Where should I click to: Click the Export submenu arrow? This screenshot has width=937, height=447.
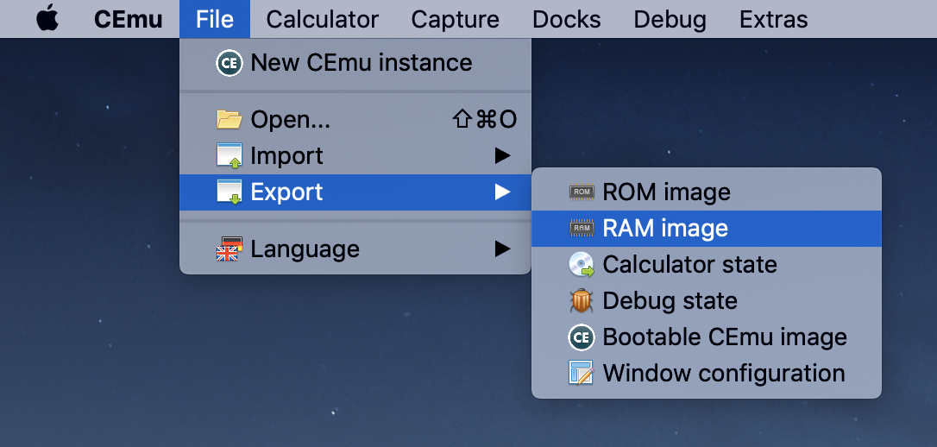point(502,192)
